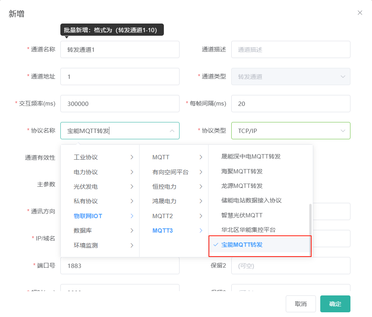Expand the MQTT2 chevron arrow
The height and width of the screenshot is (317, 372).
pyautogui.click(x=201, y=216)
